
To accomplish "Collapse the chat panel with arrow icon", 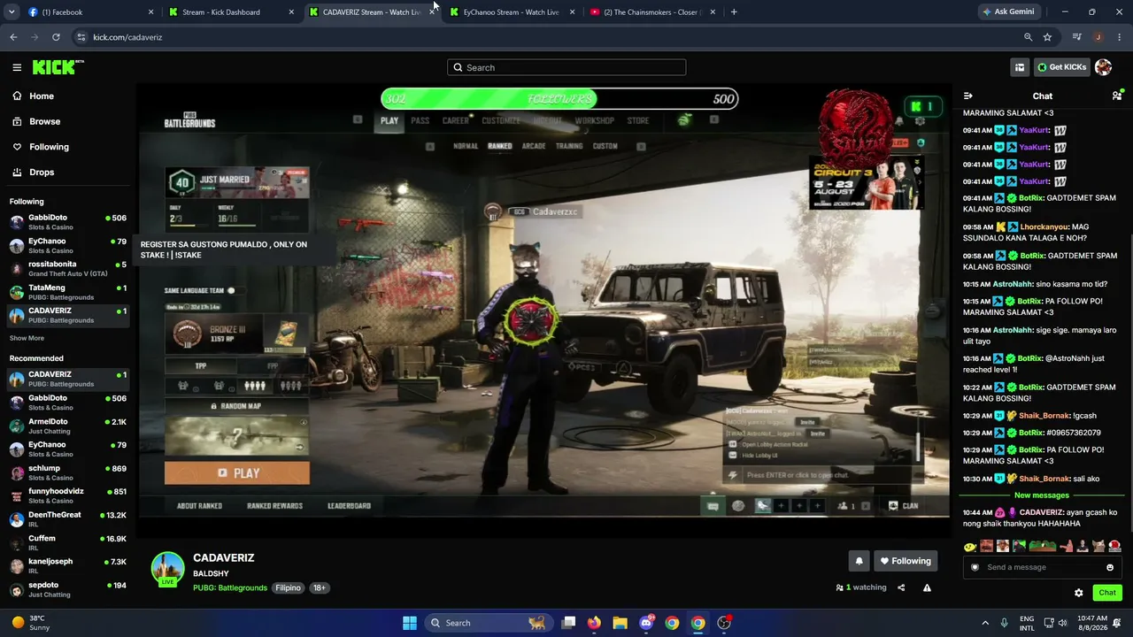I will [x=968, y=96].
